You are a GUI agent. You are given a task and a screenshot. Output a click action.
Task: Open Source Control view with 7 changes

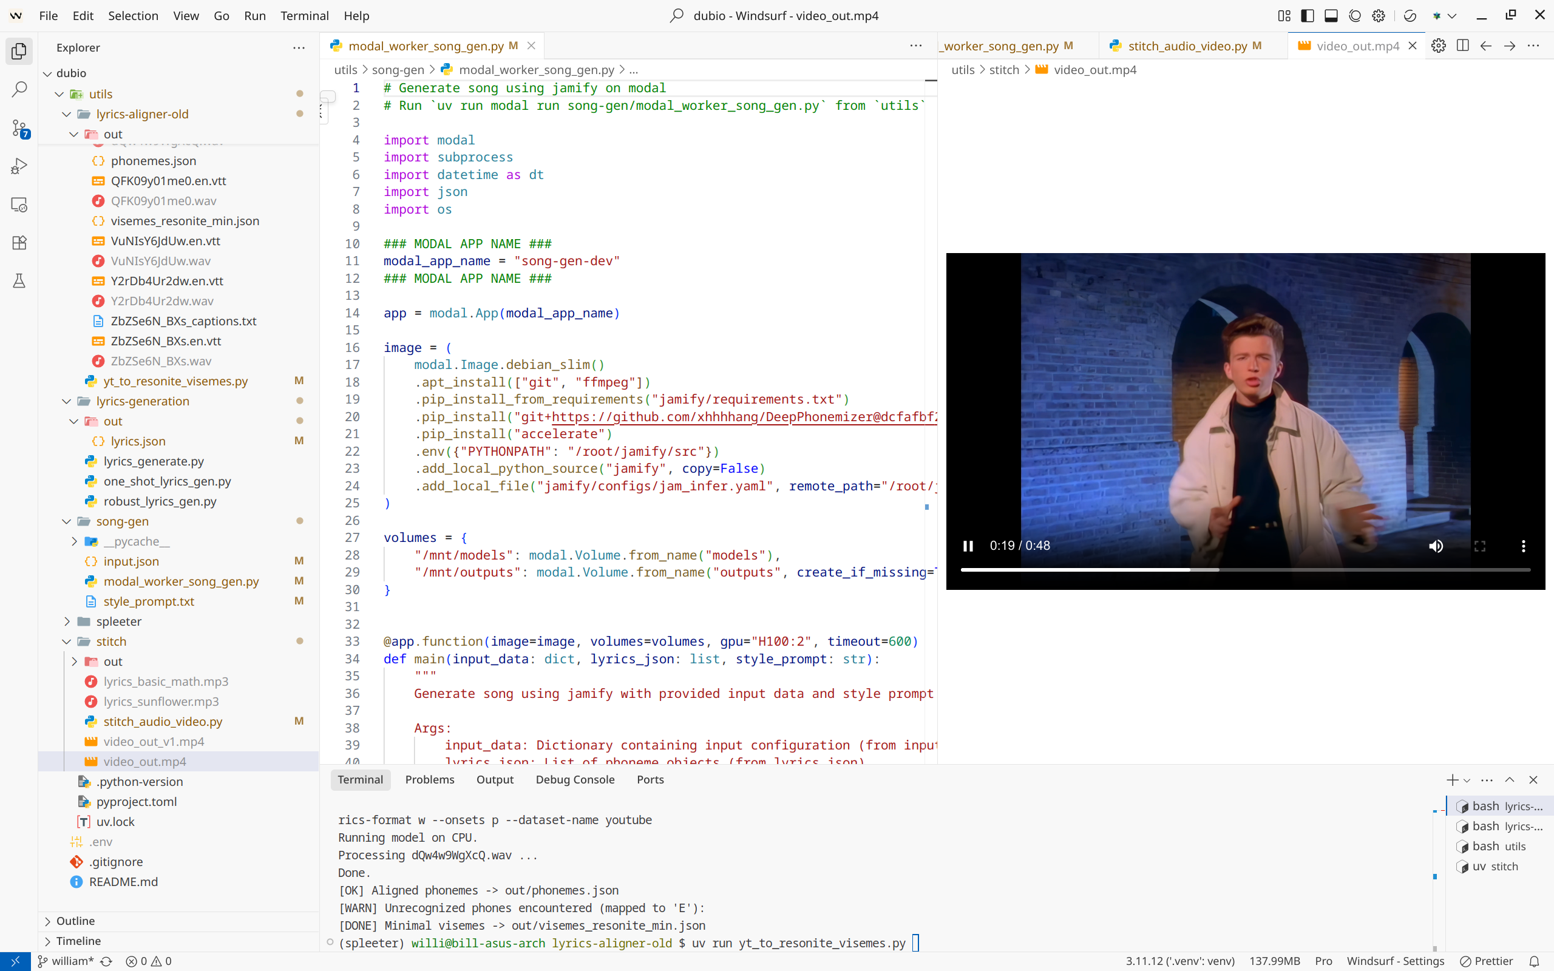[x=19, y=128]
